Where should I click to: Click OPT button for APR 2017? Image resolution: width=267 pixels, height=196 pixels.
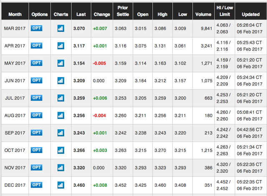point(36,45)
